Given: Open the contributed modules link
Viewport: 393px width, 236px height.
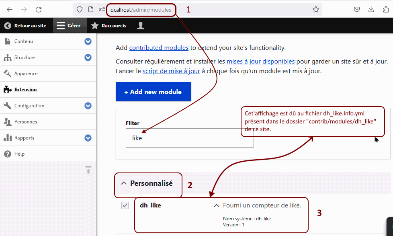Looking at the screenshot, I should point(158,47).
